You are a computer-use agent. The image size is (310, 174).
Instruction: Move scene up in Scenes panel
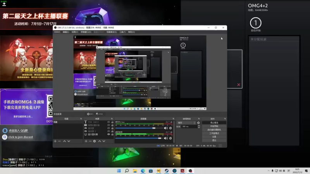(x=64, y=141)
